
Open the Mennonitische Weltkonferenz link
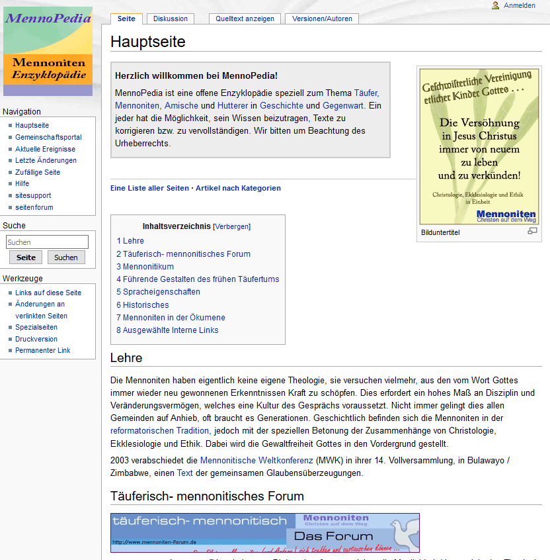tap(256, 460)
